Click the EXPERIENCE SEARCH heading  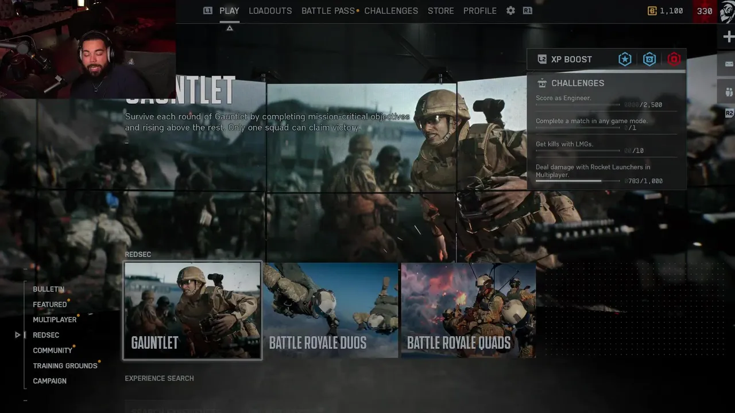tap(159, 379)
